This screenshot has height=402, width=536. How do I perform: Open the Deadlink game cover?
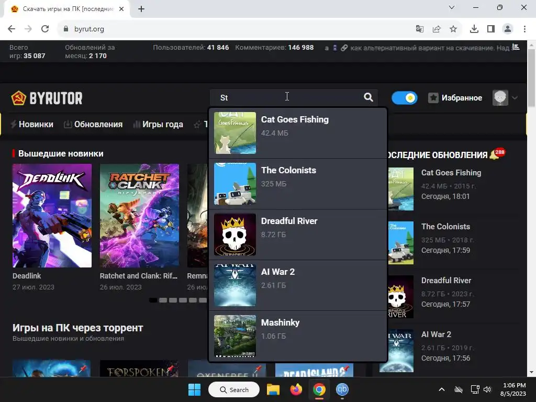click(52, 215)
